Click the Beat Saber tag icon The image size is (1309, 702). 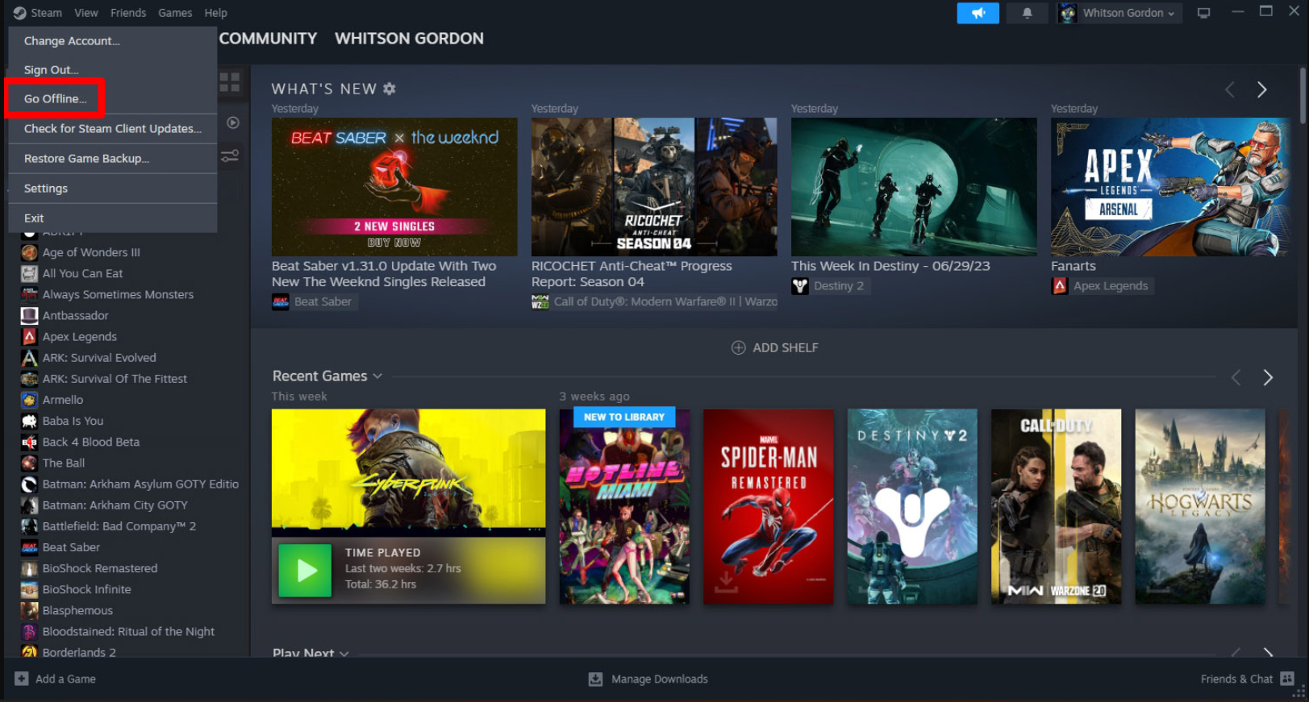[280, 301]
